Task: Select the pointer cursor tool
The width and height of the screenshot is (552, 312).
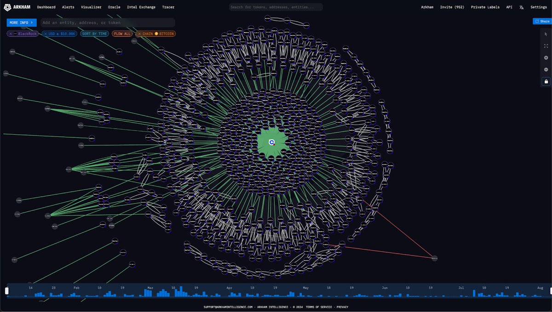Action: (x=546, y=34)
